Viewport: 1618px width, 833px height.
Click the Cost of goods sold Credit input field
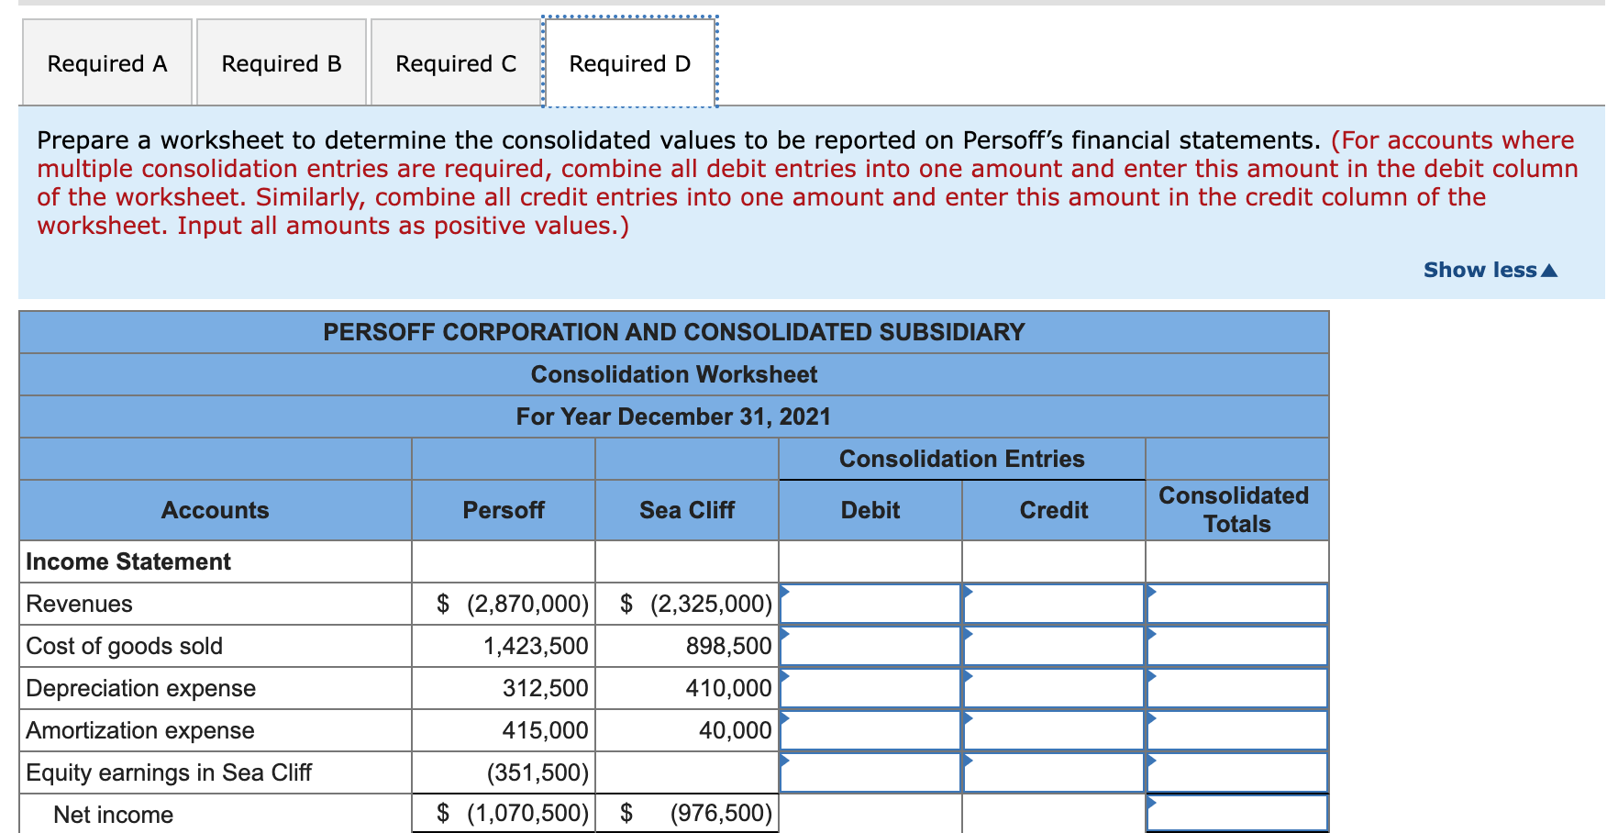tap(1053, 646)
